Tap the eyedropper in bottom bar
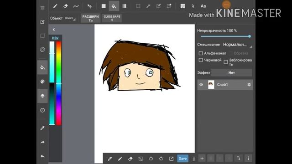The height and width of the screenshot is (164, 292). pos(109,159)
